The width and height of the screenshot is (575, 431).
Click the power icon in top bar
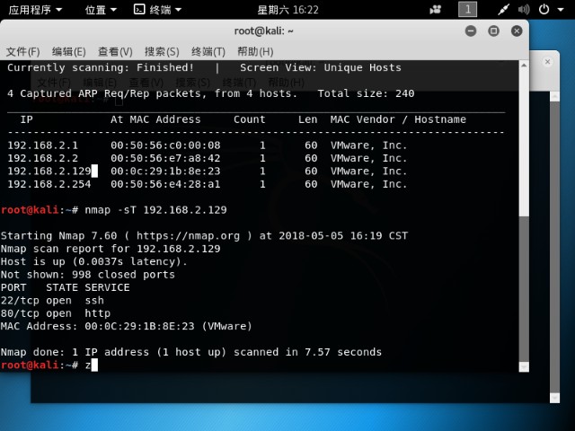click(544, 10)
